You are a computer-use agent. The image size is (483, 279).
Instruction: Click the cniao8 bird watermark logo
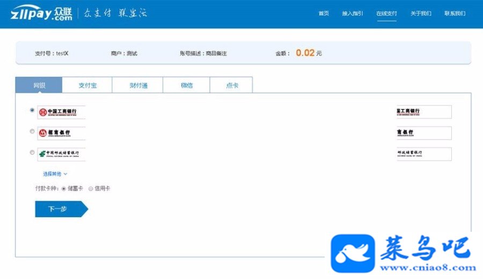[x=353, y=253]
